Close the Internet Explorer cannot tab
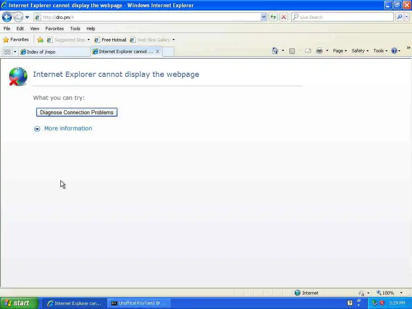This screenshot has height=309, width=412. (157, 51)
